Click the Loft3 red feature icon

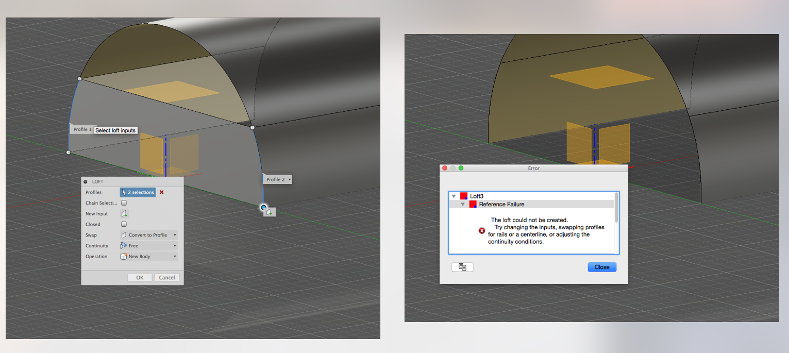point(464,196)
